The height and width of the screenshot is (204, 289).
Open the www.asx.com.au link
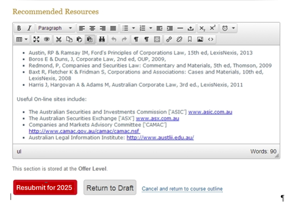(157, 118)
